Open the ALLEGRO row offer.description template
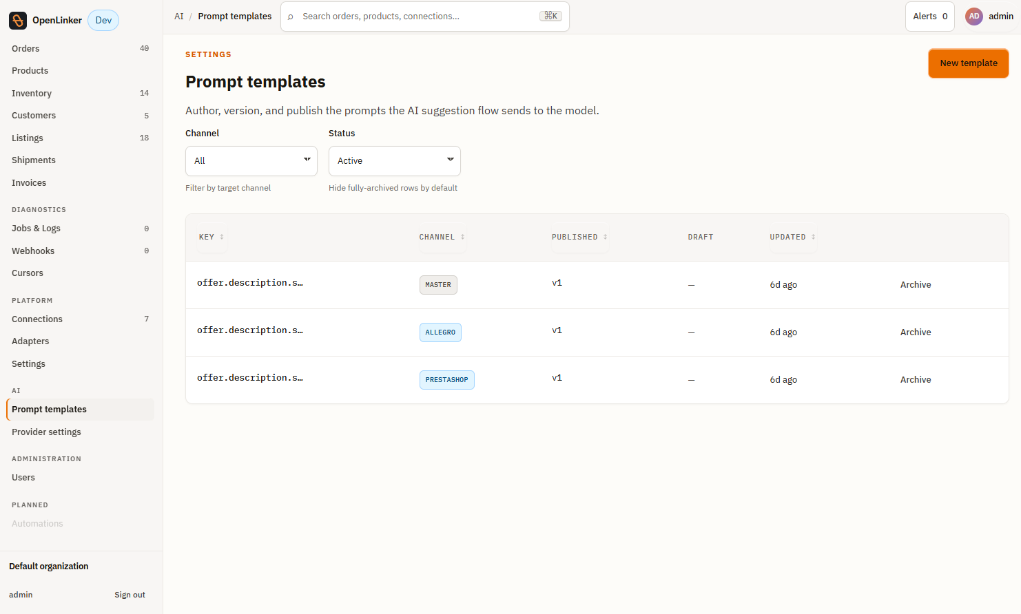The width and height of the screenshot is (1021, 614). [250, 330]
